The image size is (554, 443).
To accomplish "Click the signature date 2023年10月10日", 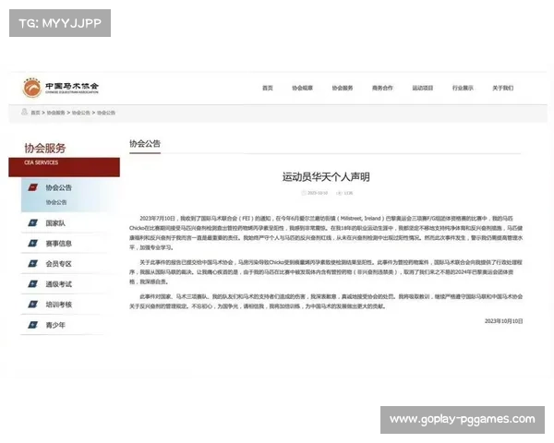I will [x=503, y=321].
